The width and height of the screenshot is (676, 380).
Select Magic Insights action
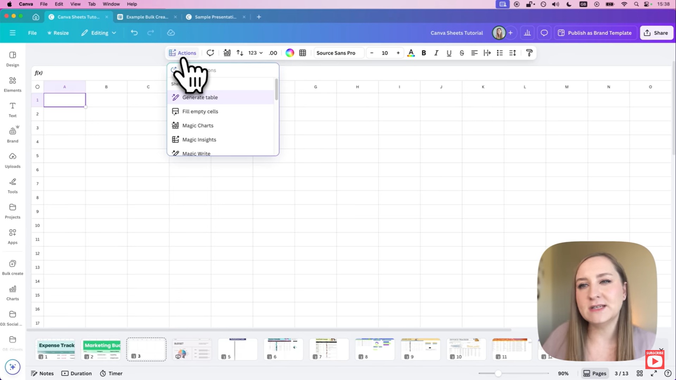coord(221,139)
